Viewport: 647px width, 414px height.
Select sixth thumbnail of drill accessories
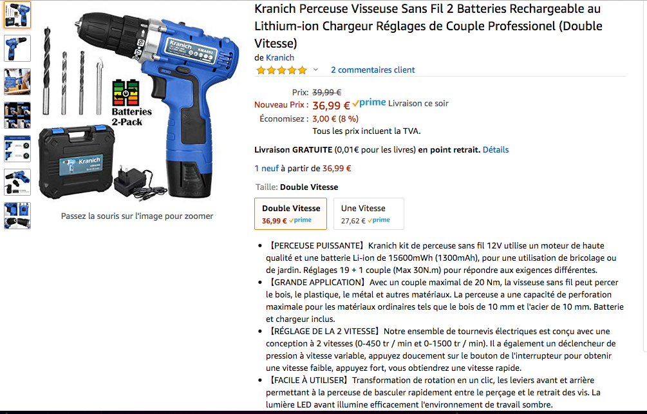[17, 182]
